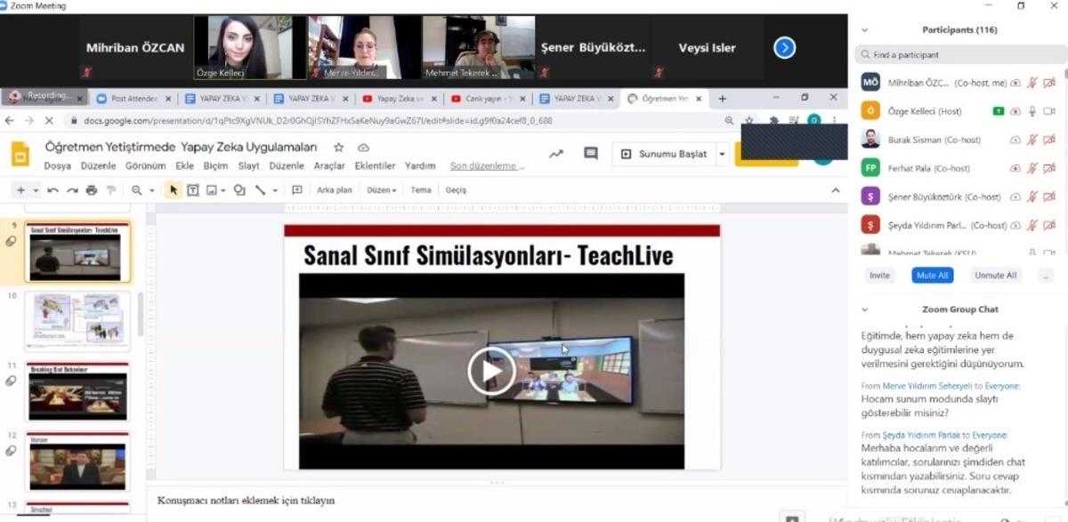The width and height of the screenshot is (1068, 522).
Task: Open the Insert image tool
Action: (x=212, y=189)
